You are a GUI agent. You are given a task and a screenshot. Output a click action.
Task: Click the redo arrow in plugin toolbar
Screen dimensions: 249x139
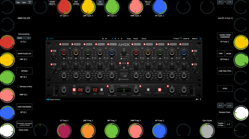[x=106, y=39]
